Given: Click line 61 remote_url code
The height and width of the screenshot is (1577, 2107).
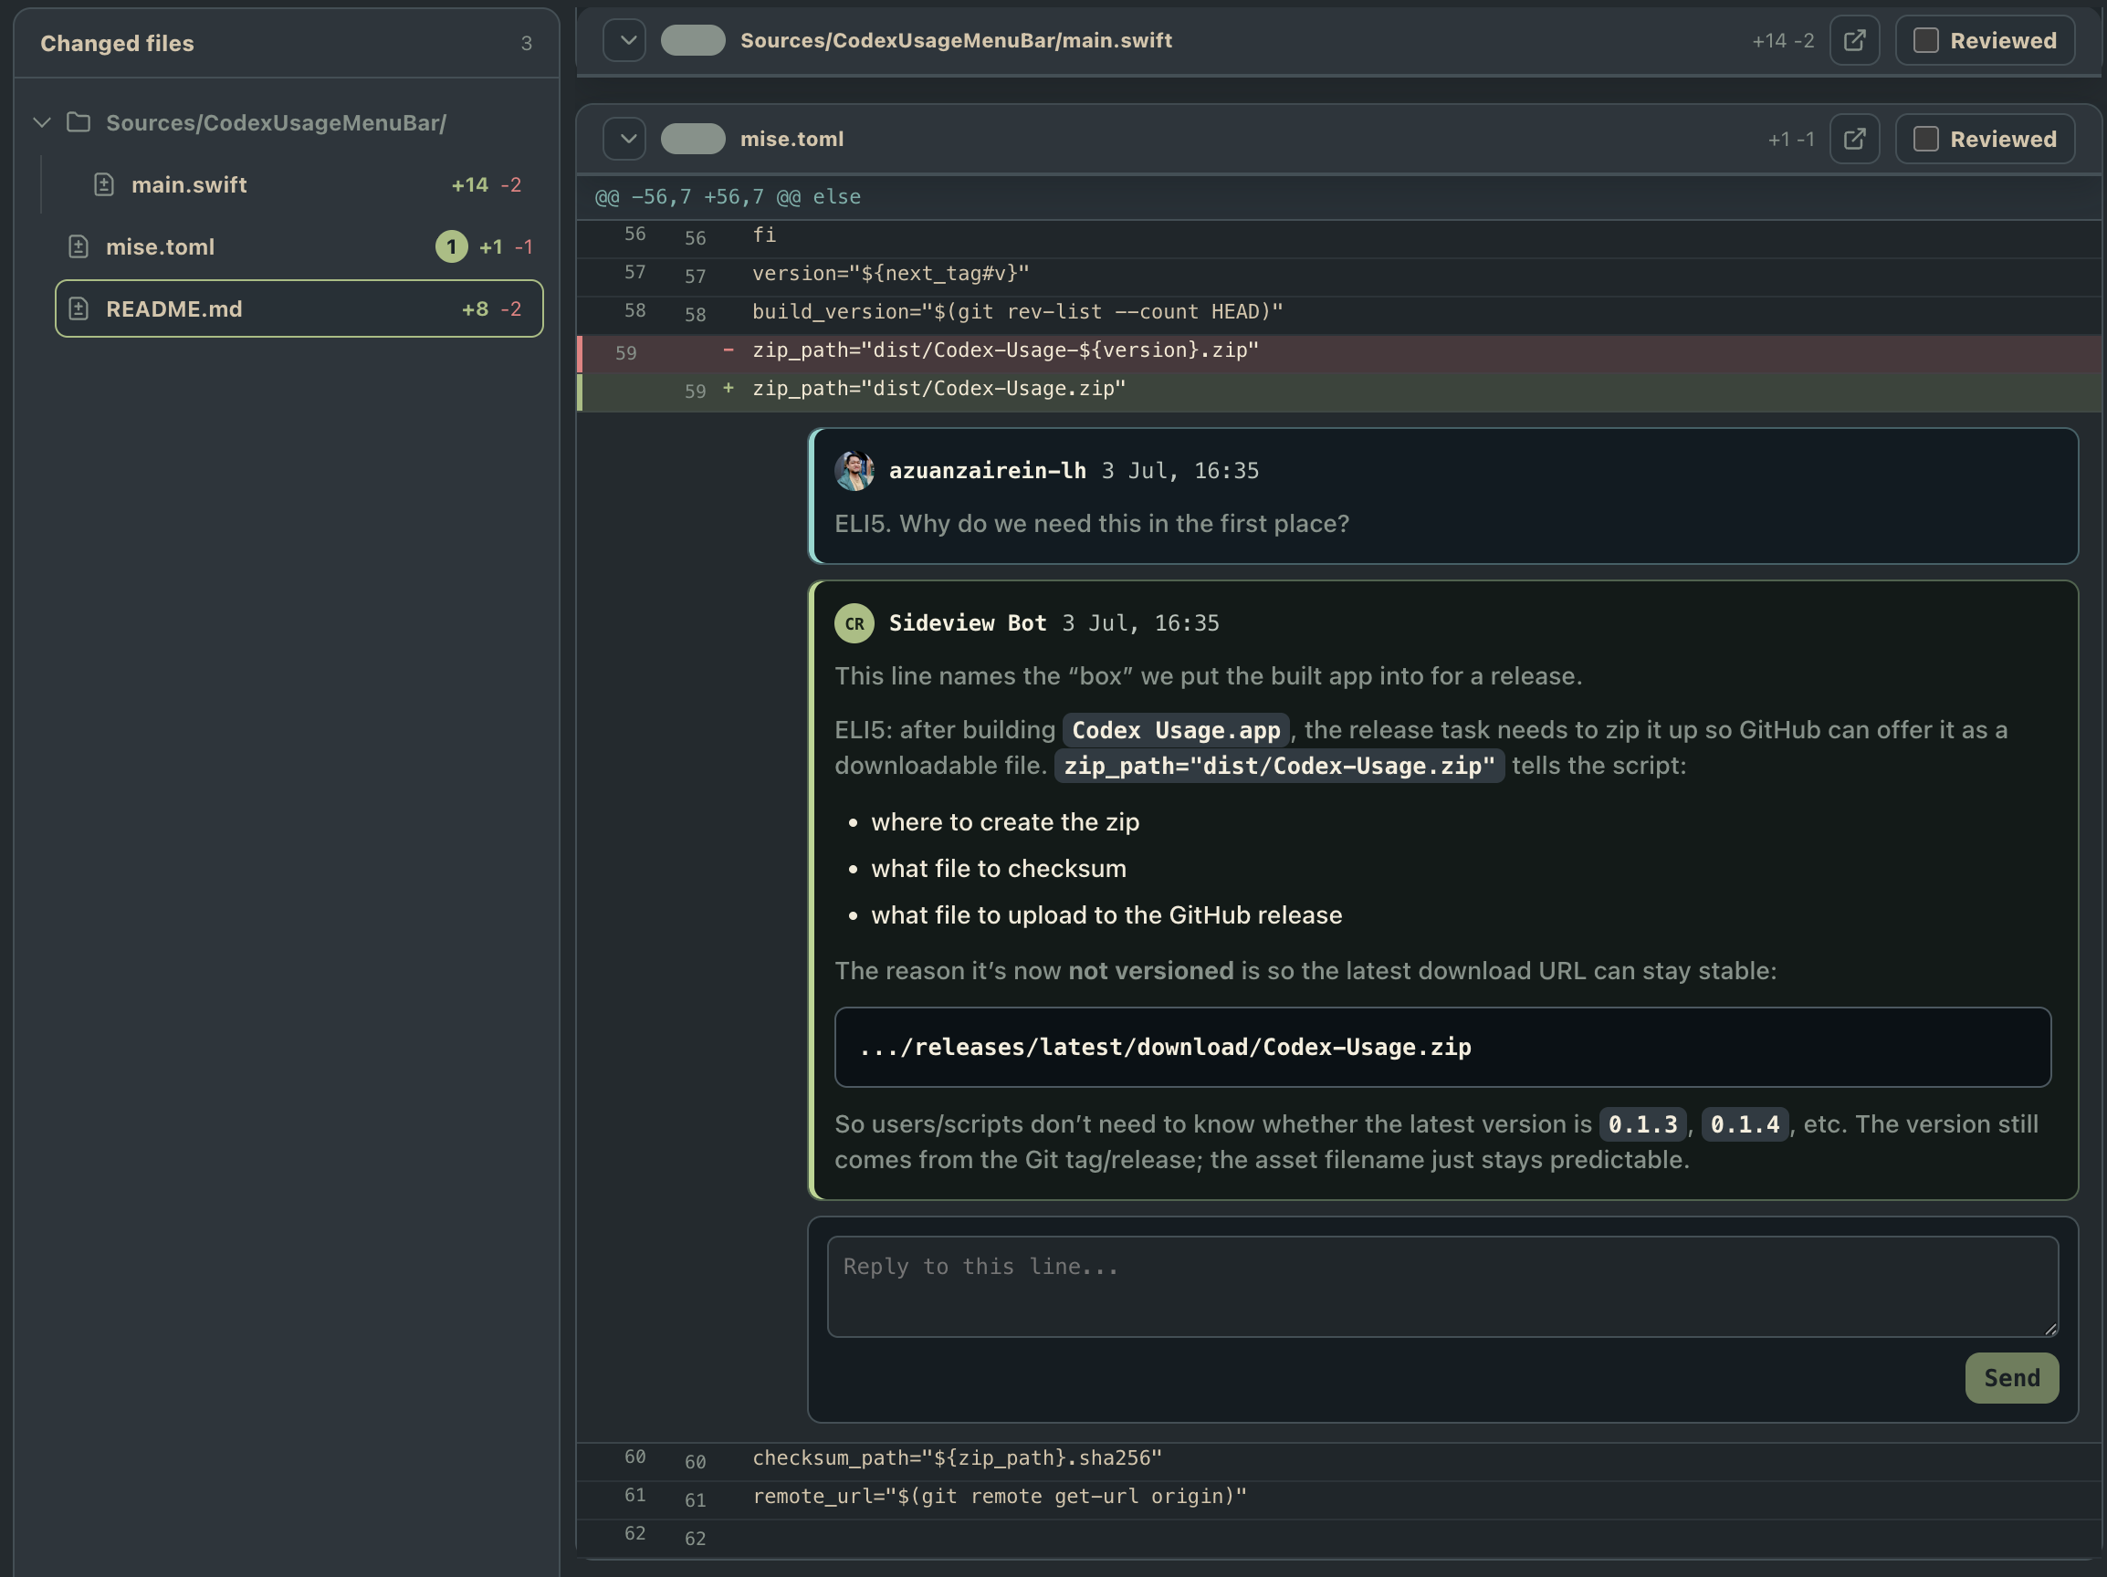Looking at the screenshot, I should (x=1000, y=1496).
